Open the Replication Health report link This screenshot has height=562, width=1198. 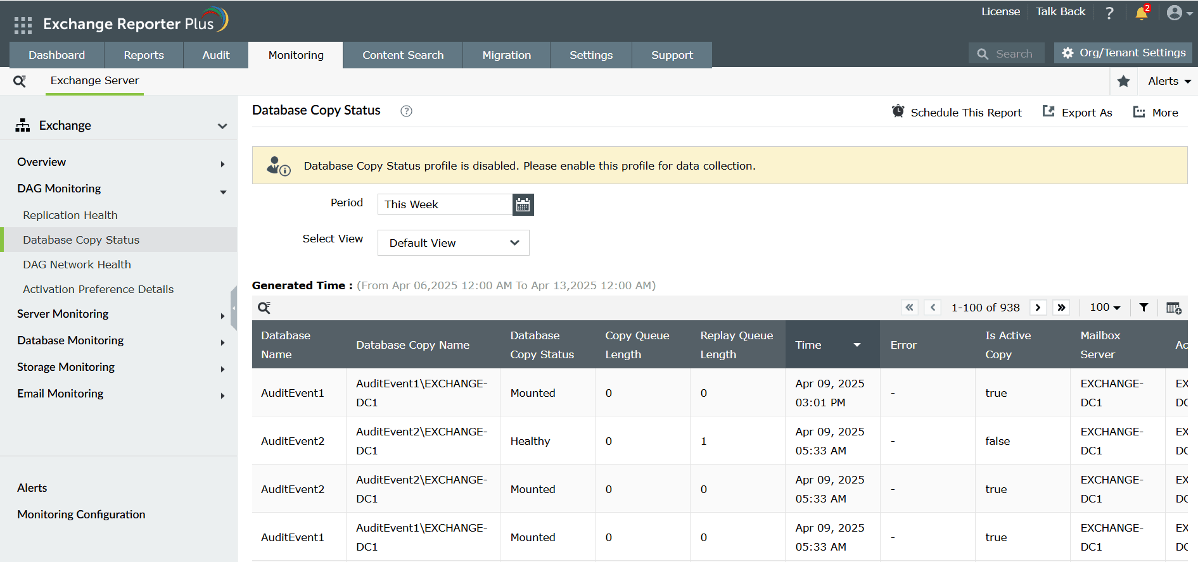point(70,215)
